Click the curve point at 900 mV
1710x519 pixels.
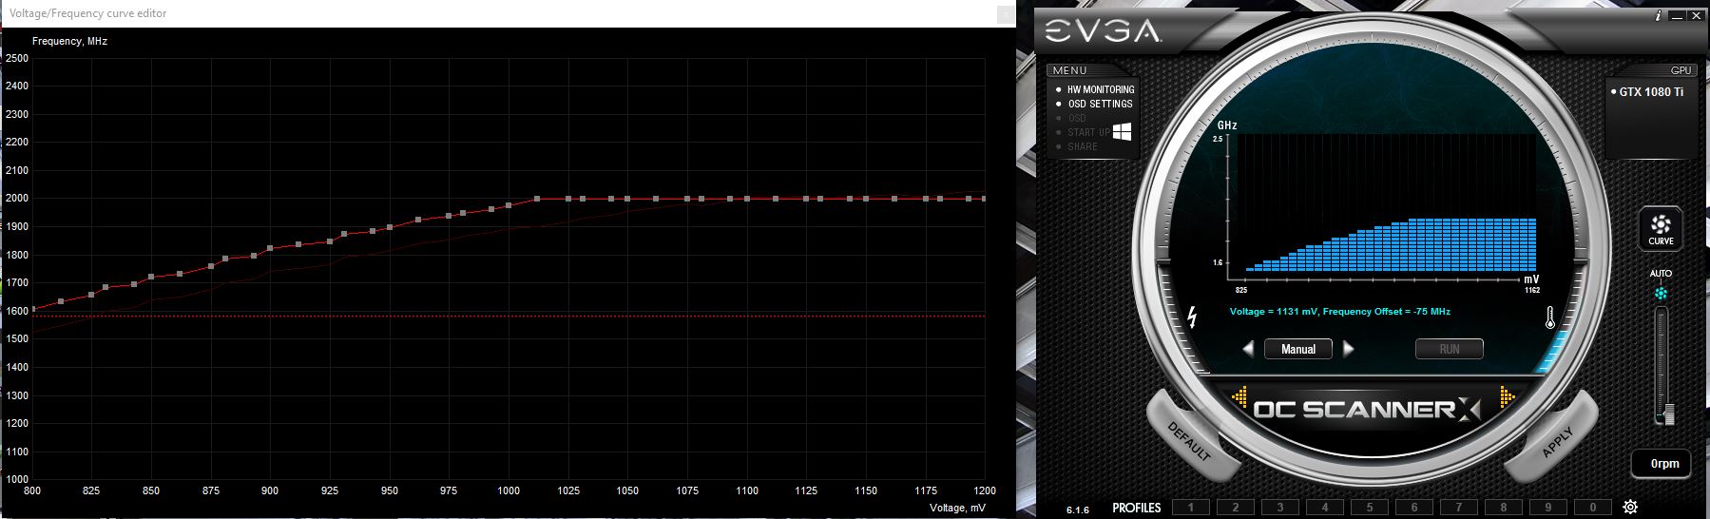pos(271,249)
